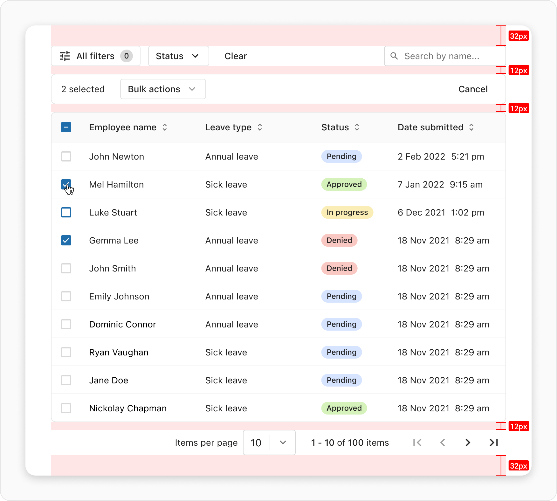Screen dimensions: 557x501
Task: Check the Nickolay Chapman row checkbox
Action: [x=66, y=408]
